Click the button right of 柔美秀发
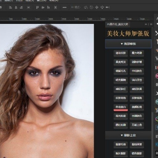 tap(137, 62)
